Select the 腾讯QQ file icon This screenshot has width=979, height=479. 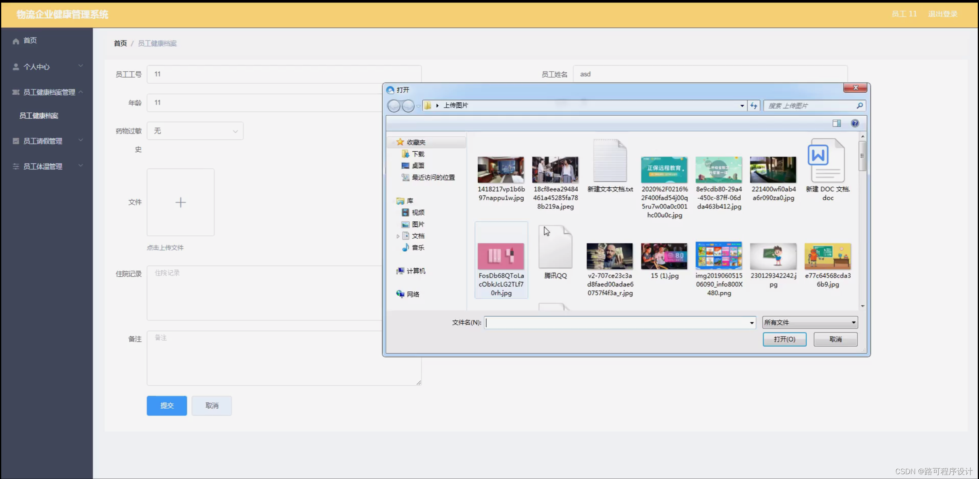click(555, 247)
